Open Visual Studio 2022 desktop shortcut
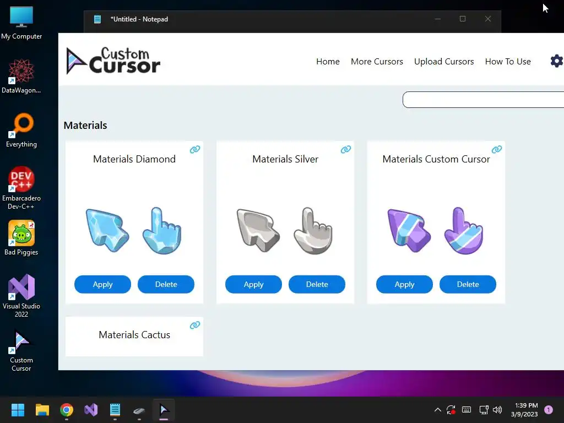This screenshot has height=423, width=564. point(21,296)
